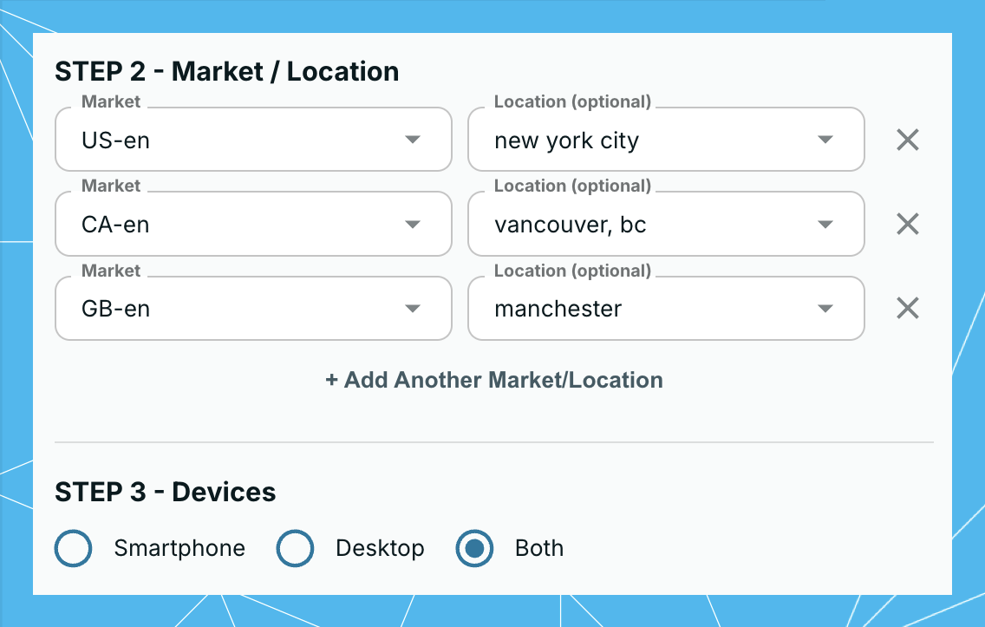Image resolution: width=985 pixels, height=627 pixels.
Task: Click + Add Another Market/Location
Action: pyautogui.click(x=494, y=380)
